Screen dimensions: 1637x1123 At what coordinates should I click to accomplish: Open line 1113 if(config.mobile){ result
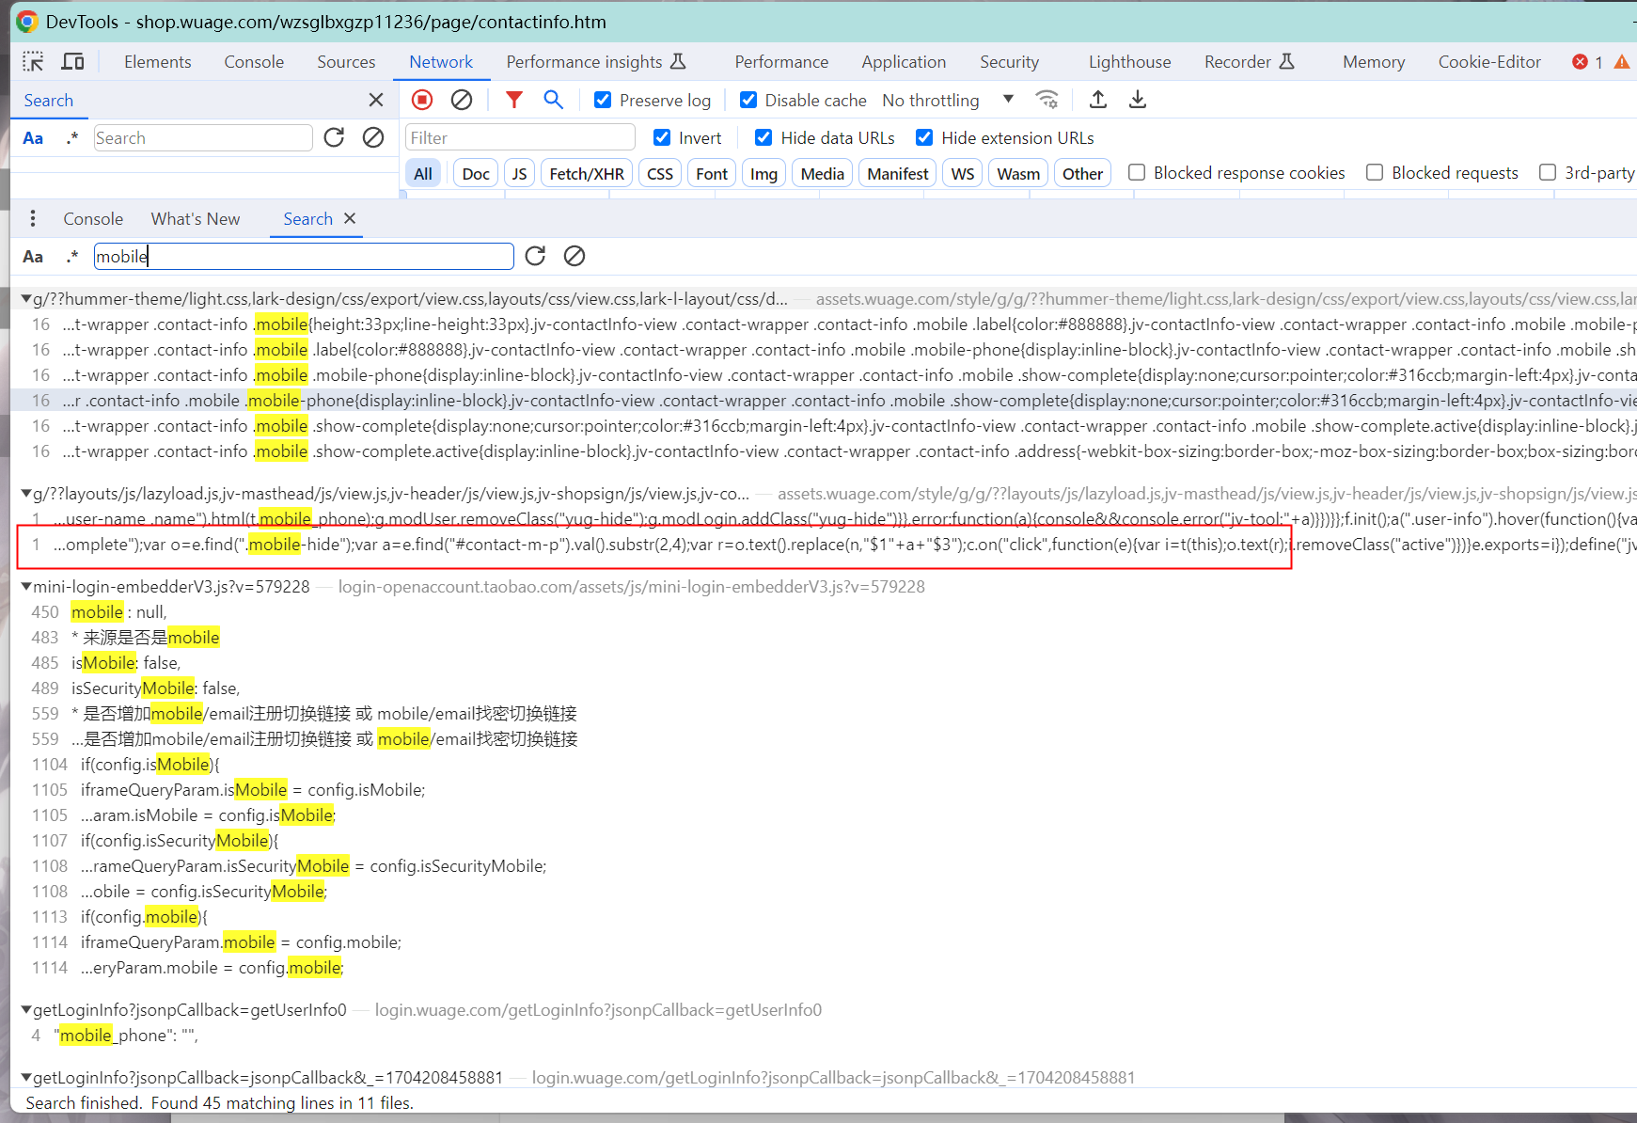(144, 917)
